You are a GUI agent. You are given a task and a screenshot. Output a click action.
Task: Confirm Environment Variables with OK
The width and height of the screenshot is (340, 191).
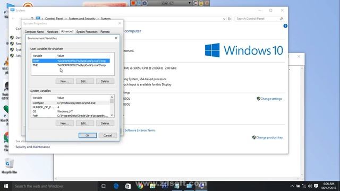coord(88,136)
